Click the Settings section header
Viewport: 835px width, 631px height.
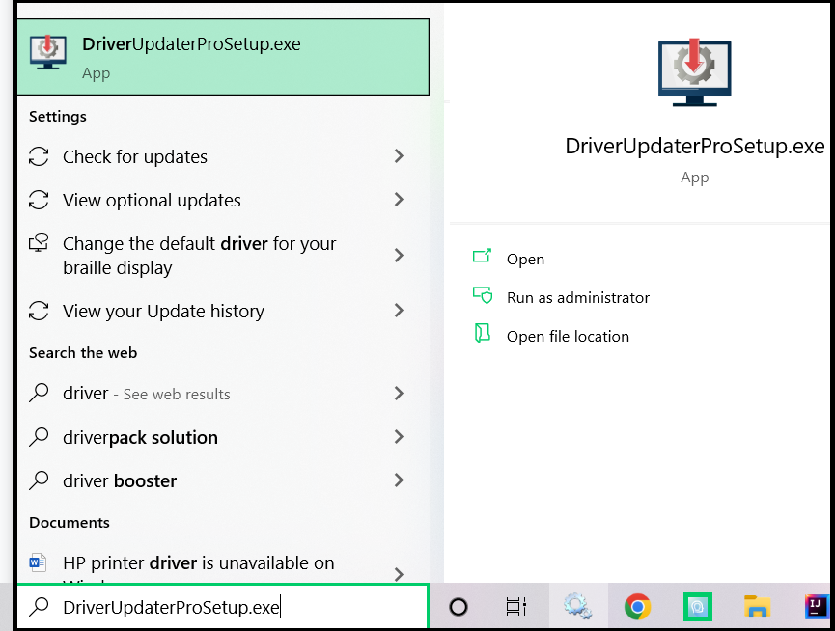(x=58, y=117)
